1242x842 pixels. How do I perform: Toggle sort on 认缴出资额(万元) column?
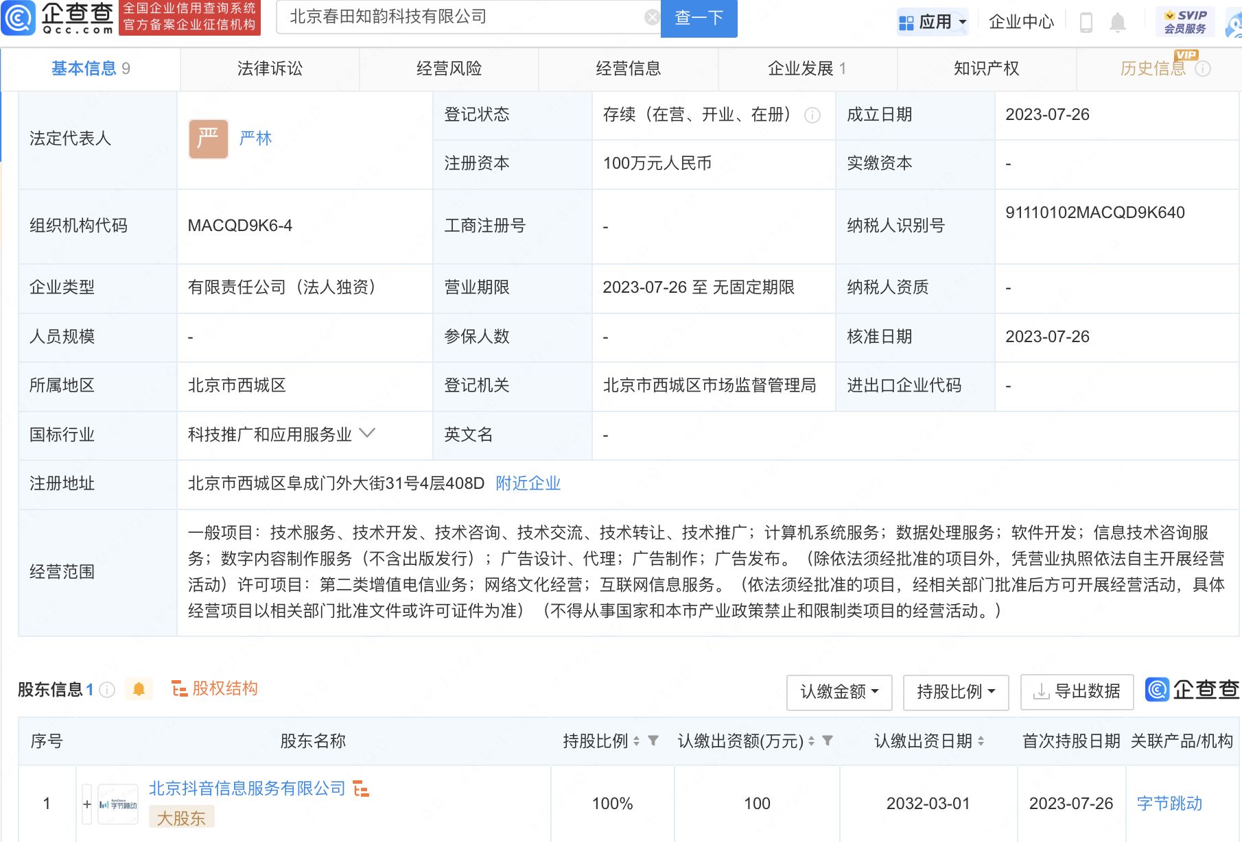811,741
